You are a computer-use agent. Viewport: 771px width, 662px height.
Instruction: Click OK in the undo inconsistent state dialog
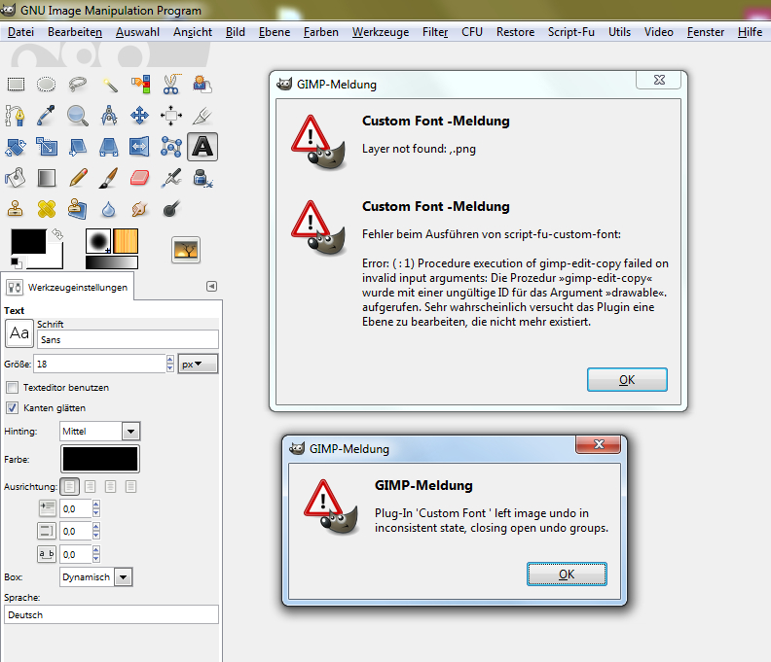point(566,575)
